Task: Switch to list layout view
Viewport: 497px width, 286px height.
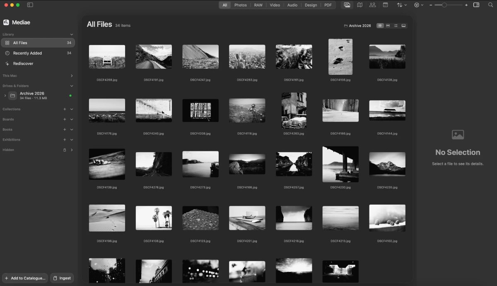Action: click(x=396, y=26)
